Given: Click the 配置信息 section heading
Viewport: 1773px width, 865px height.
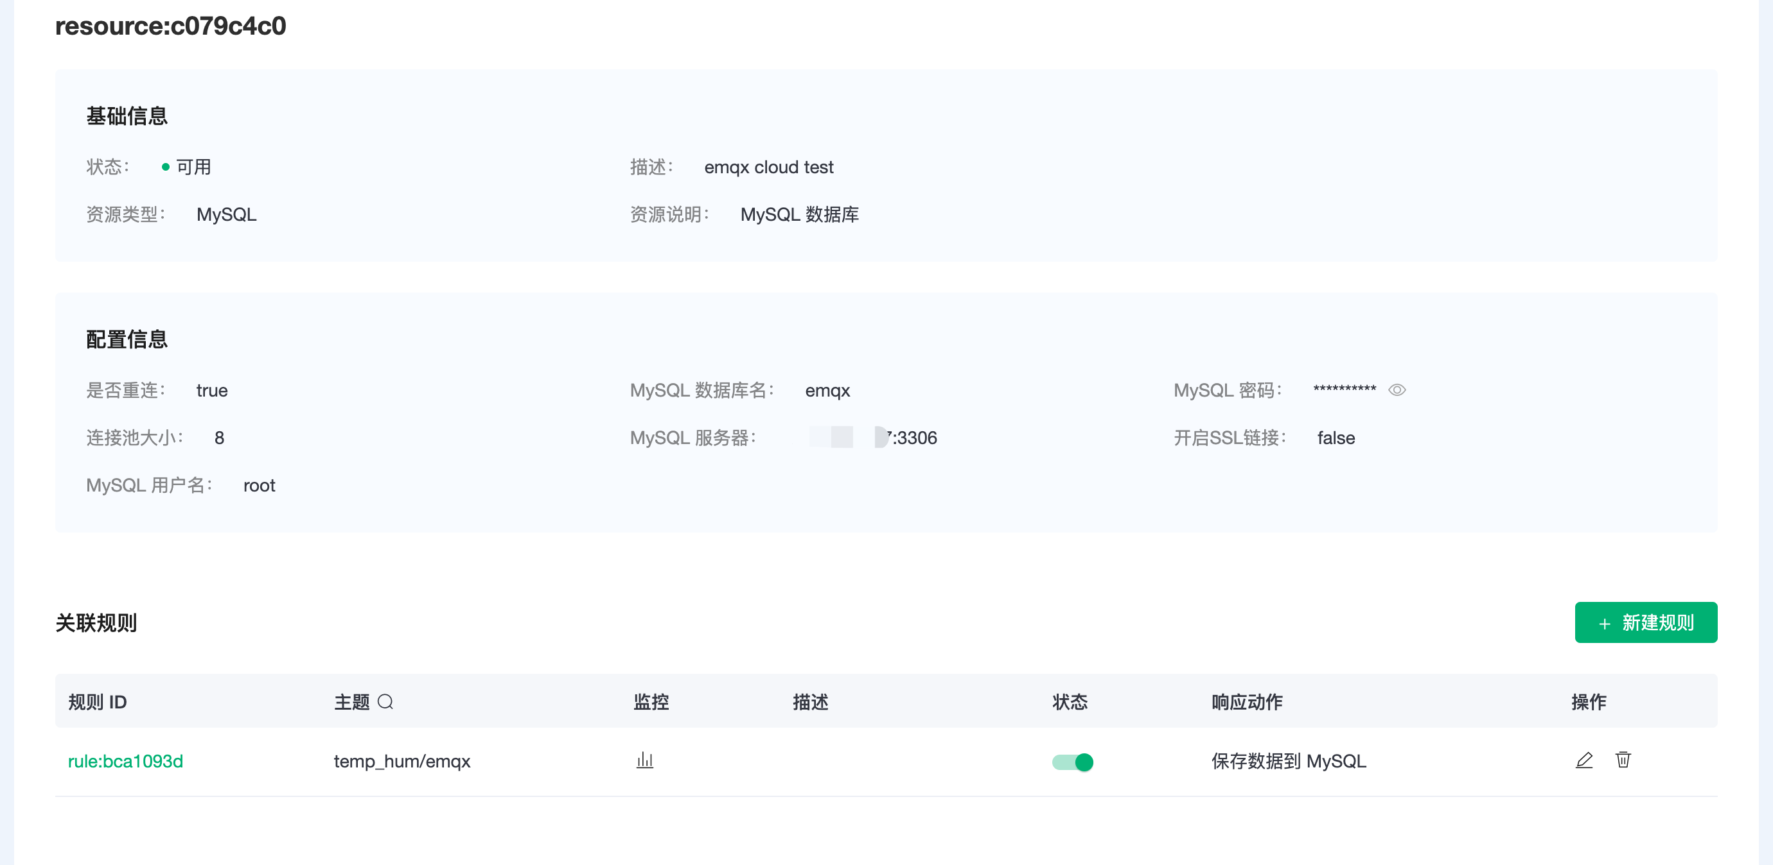Looking at the screenshot, I should tap(127, 339).
